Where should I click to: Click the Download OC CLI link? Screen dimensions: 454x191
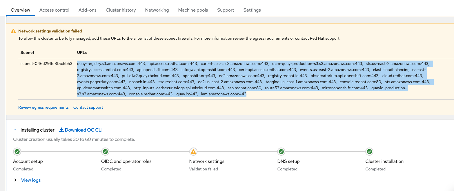(x=83, y=130)
